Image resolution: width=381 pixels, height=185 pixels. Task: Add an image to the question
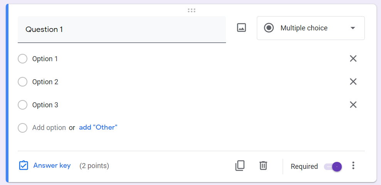click(241, 28)
